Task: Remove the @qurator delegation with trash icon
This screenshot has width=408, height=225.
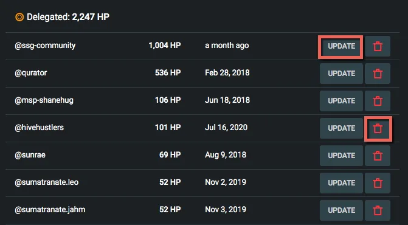Action: click(378, 74)
